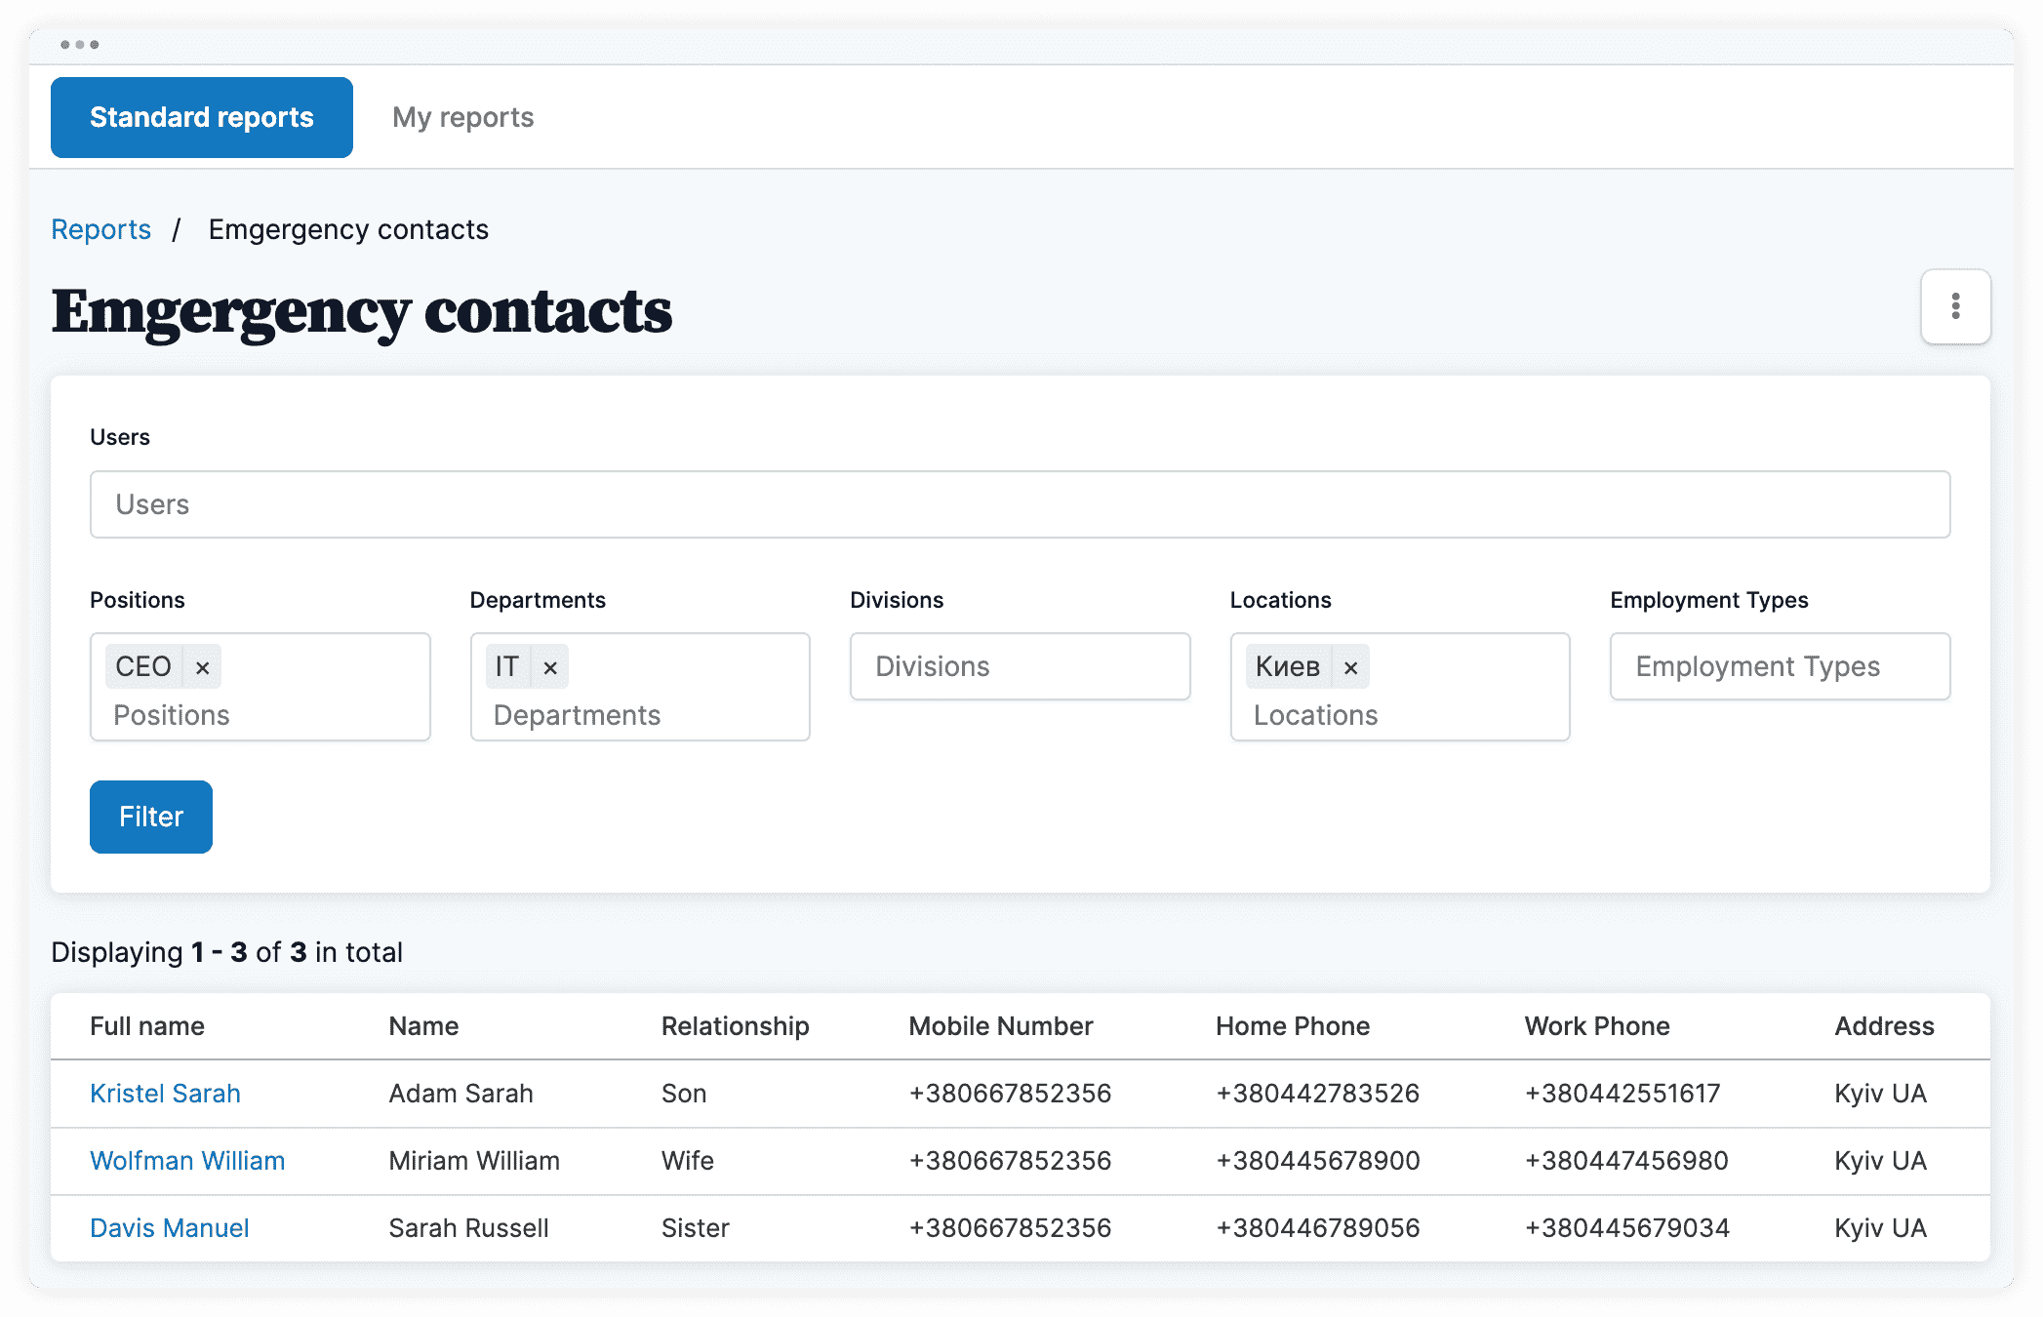2043x1317 pixels.
Task: Open Kristel Sarah's profile link
Action: [x=165, y=1094]
